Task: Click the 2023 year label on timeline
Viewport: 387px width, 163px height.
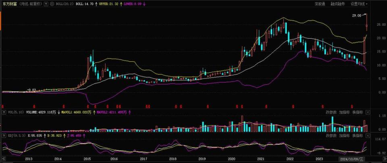Action: 319,159
